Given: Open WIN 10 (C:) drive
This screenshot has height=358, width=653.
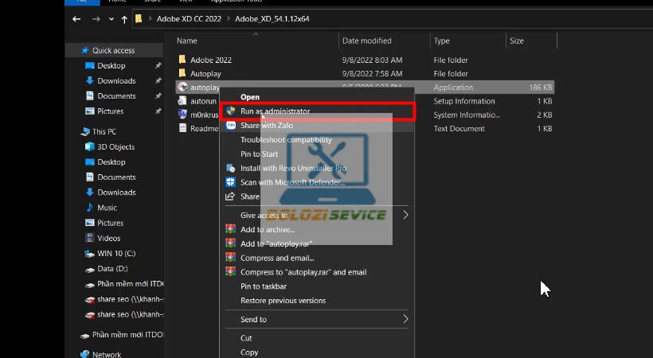Looking at the screenshot, I should click(x=116, y=254).
